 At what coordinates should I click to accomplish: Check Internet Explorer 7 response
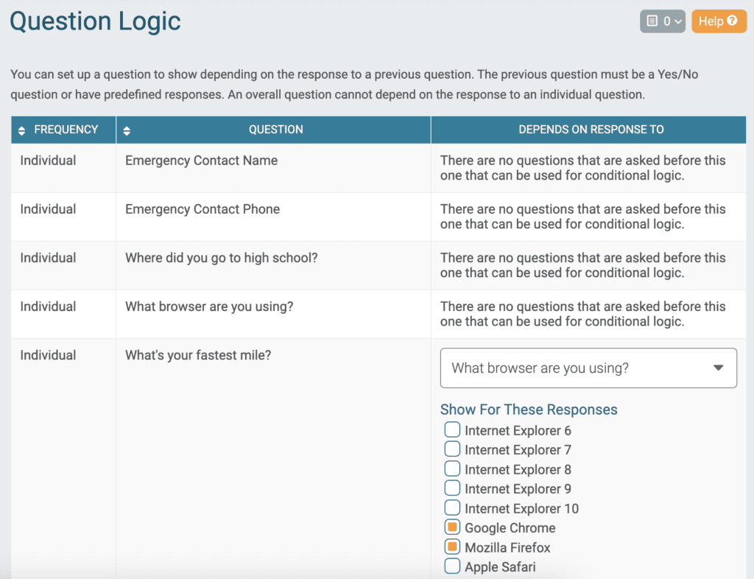click(452, 449)
